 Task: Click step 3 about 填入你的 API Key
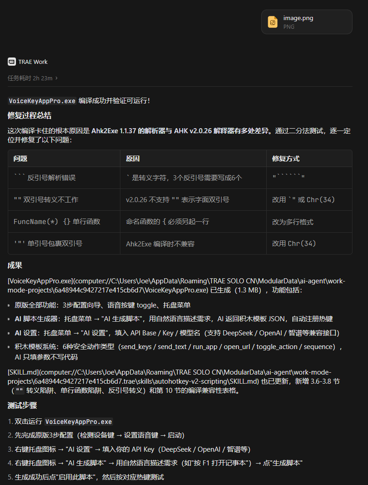click(129, 449)
